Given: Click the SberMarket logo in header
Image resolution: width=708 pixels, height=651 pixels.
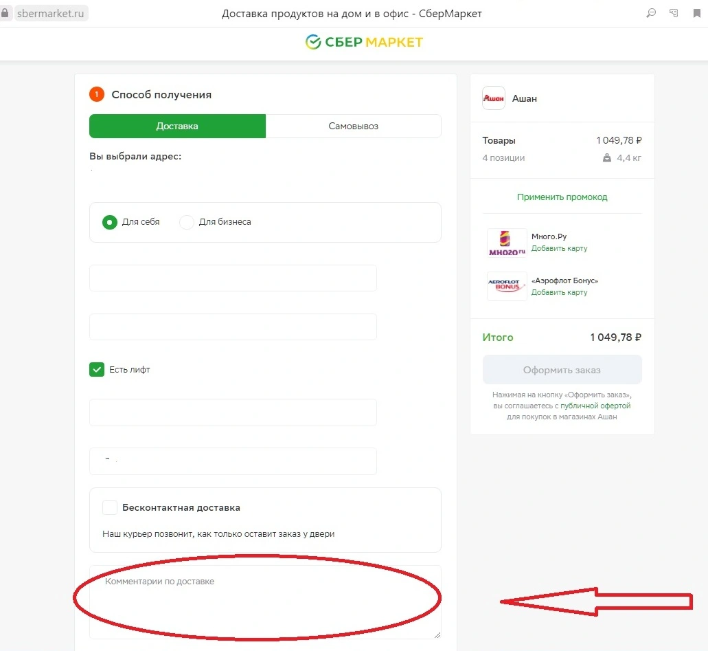Looking at the screenshot, I should click(x=364, y=42).
